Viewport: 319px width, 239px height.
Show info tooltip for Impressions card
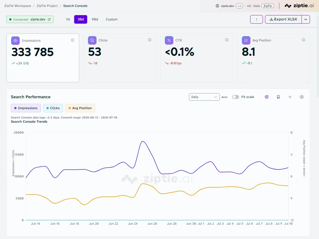click(73, 40)
